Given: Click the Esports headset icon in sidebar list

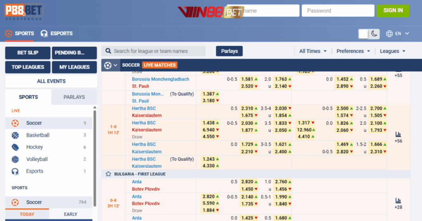Looking at the screenshot, I should point(15,171).
